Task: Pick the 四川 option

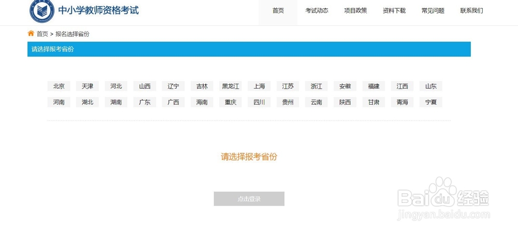Action: point(260,102)
